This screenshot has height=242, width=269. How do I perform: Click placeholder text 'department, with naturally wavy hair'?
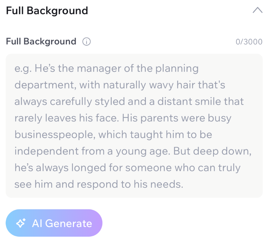click(x=120, y=85)
